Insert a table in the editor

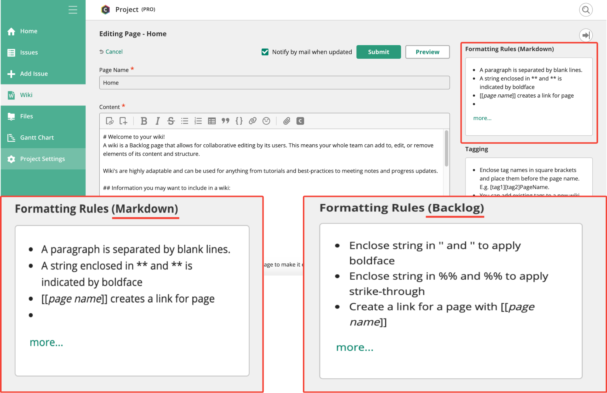click(212, 121)
